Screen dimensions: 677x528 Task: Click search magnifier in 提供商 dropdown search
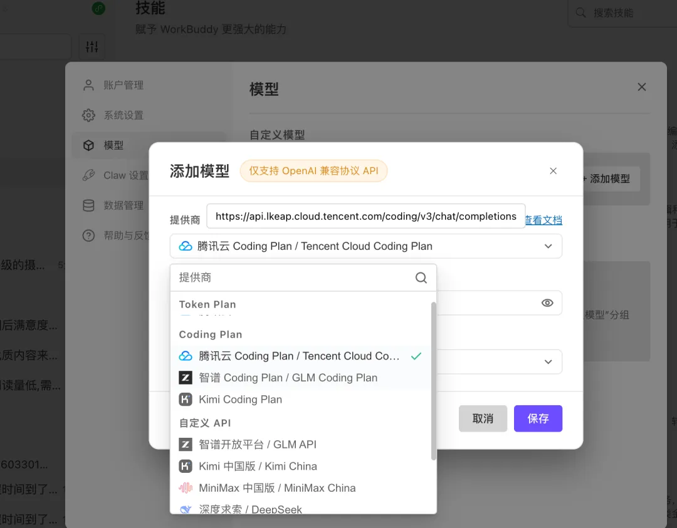421,278
